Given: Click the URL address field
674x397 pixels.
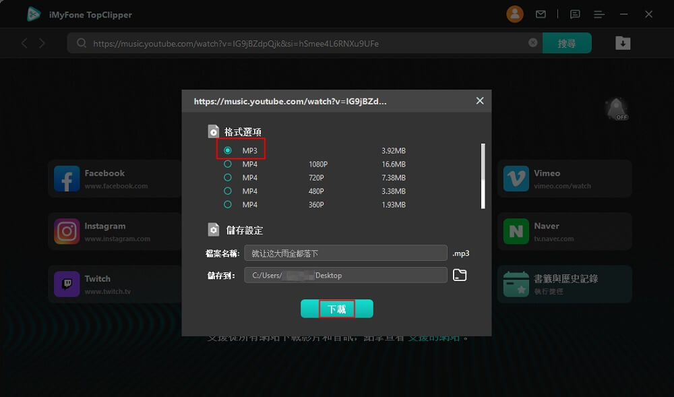Looking at the screenshot, I should tap(305, 43).
